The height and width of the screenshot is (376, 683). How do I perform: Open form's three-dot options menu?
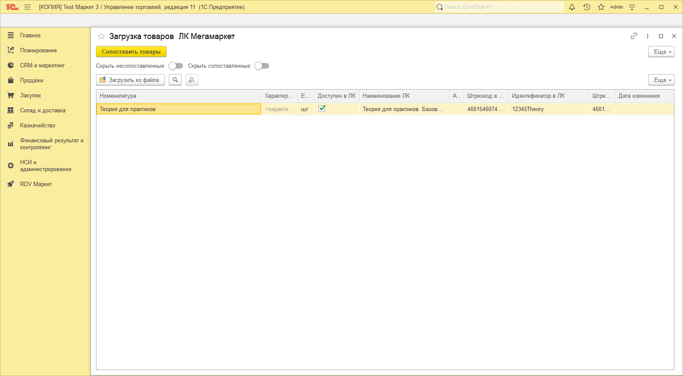[x=647, y=36]
